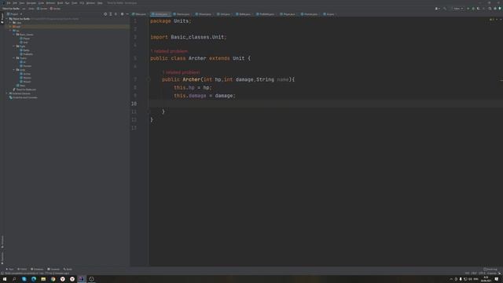Open the Problems tool window button

[x=37, y=269]
